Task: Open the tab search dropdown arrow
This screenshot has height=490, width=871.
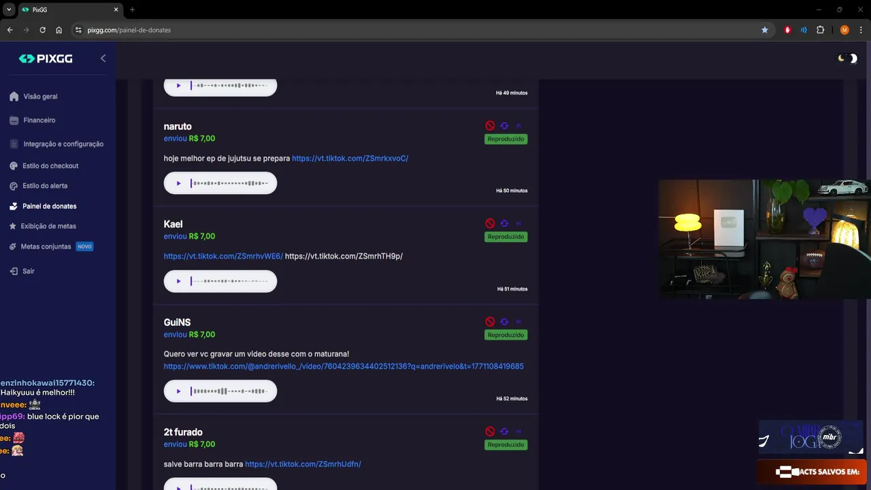Action: (x=9, y=10)
